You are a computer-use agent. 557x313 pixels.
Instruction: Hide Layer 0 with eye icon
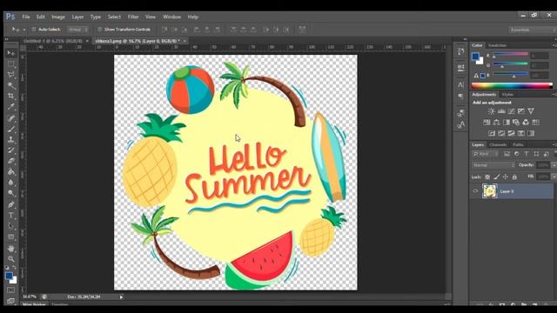tap(475, 191)
